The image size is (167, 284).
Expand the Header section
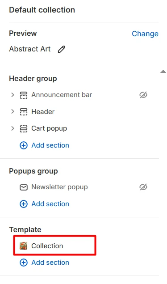coord(13,111)
